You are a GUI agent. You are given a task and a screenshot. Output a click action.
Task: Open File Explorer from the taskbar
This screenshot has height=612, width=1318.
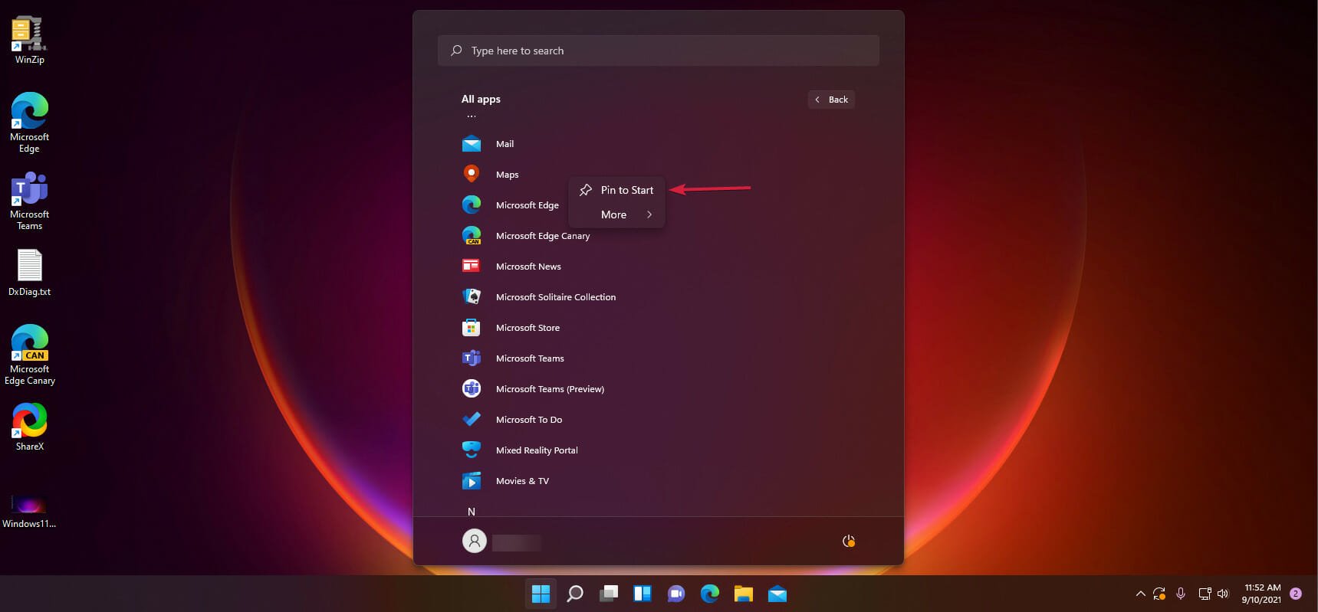744,594
